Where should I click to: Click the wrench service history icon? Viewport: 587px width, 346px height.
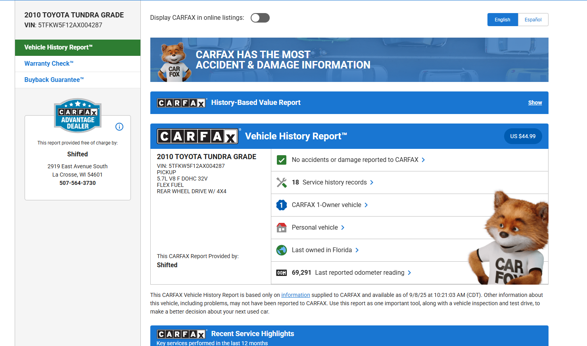(x=282, y=183)
